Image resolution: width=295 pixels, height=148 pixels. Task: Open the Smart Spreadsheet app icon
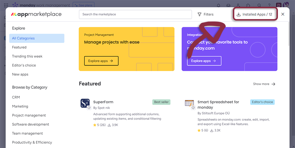click(x=189, y=103)
